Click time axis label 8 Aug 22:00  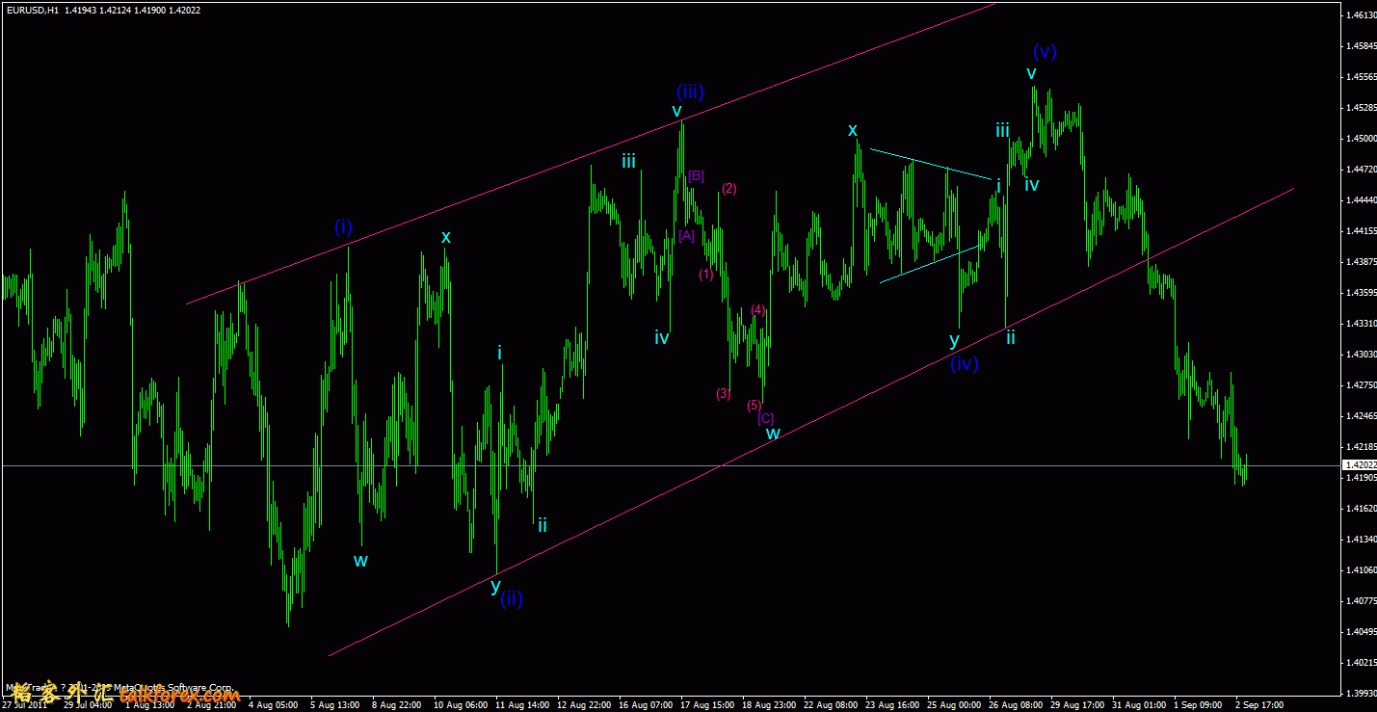pyautogui.click(x=396, y=704)
